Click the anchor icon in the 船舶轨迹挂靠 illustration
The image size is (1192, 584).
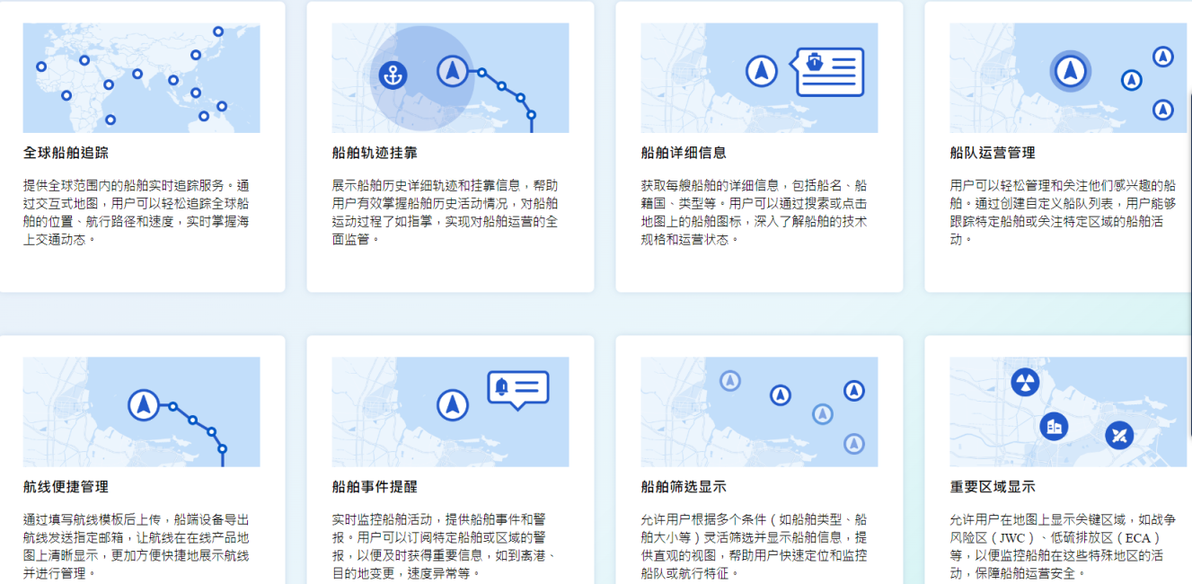coord(391,75)
